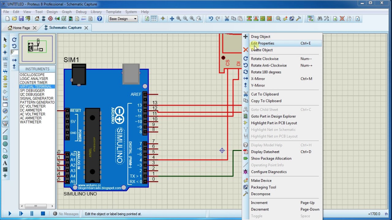The height and width of the screenshot is (220, 392).
Task: Open PCB Layout with the red chip icon
Action: pyautogui.click(x=51, y=19)
